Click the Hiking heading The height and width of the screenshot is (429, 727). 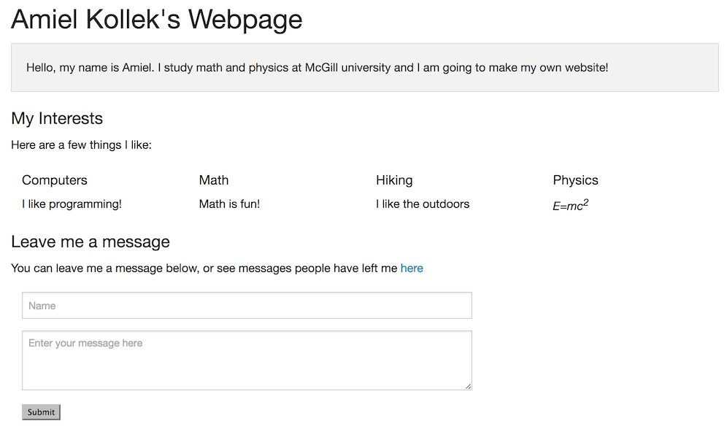click(394, 180)
